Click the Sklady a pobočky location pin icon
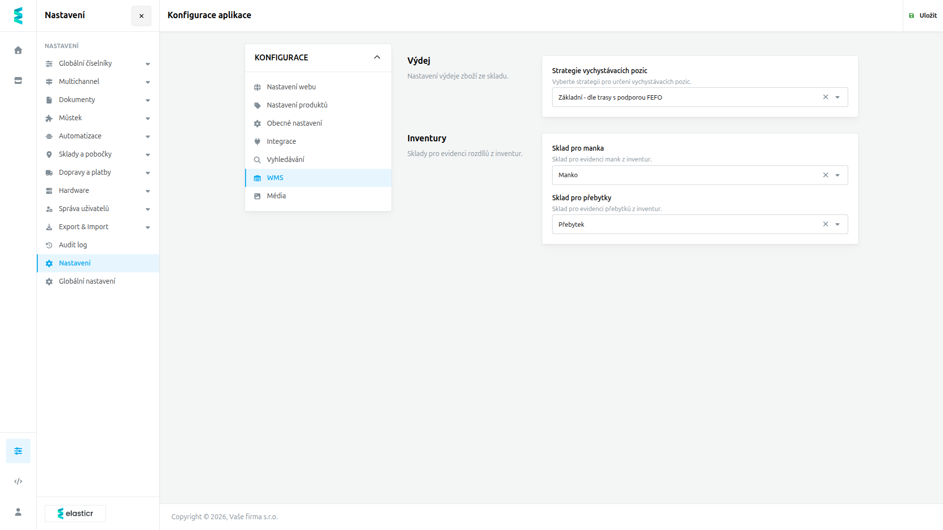943x530 pixels. click(49, 155)
